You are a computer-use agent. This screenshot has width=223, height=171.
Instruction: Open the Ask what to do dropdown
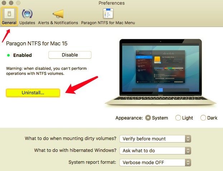(x=155, y=150)
